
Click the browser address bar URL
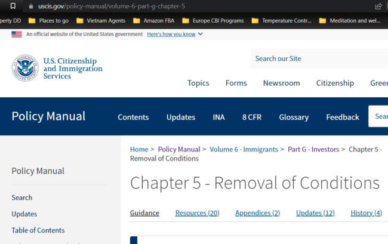point(112,6)
